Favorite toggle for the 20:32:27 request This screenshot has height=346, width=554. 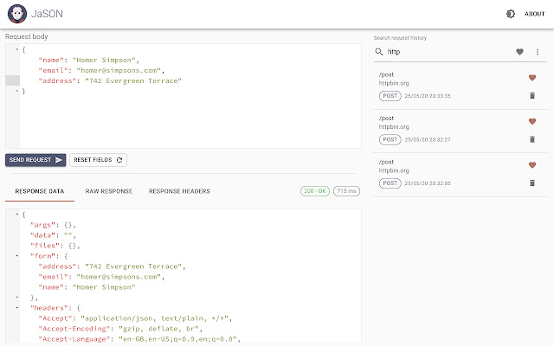532,121
